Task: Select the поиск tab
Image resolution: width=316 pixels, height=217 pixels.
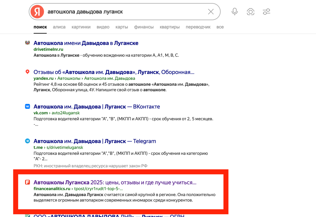Action: click(x=40, y=27)
